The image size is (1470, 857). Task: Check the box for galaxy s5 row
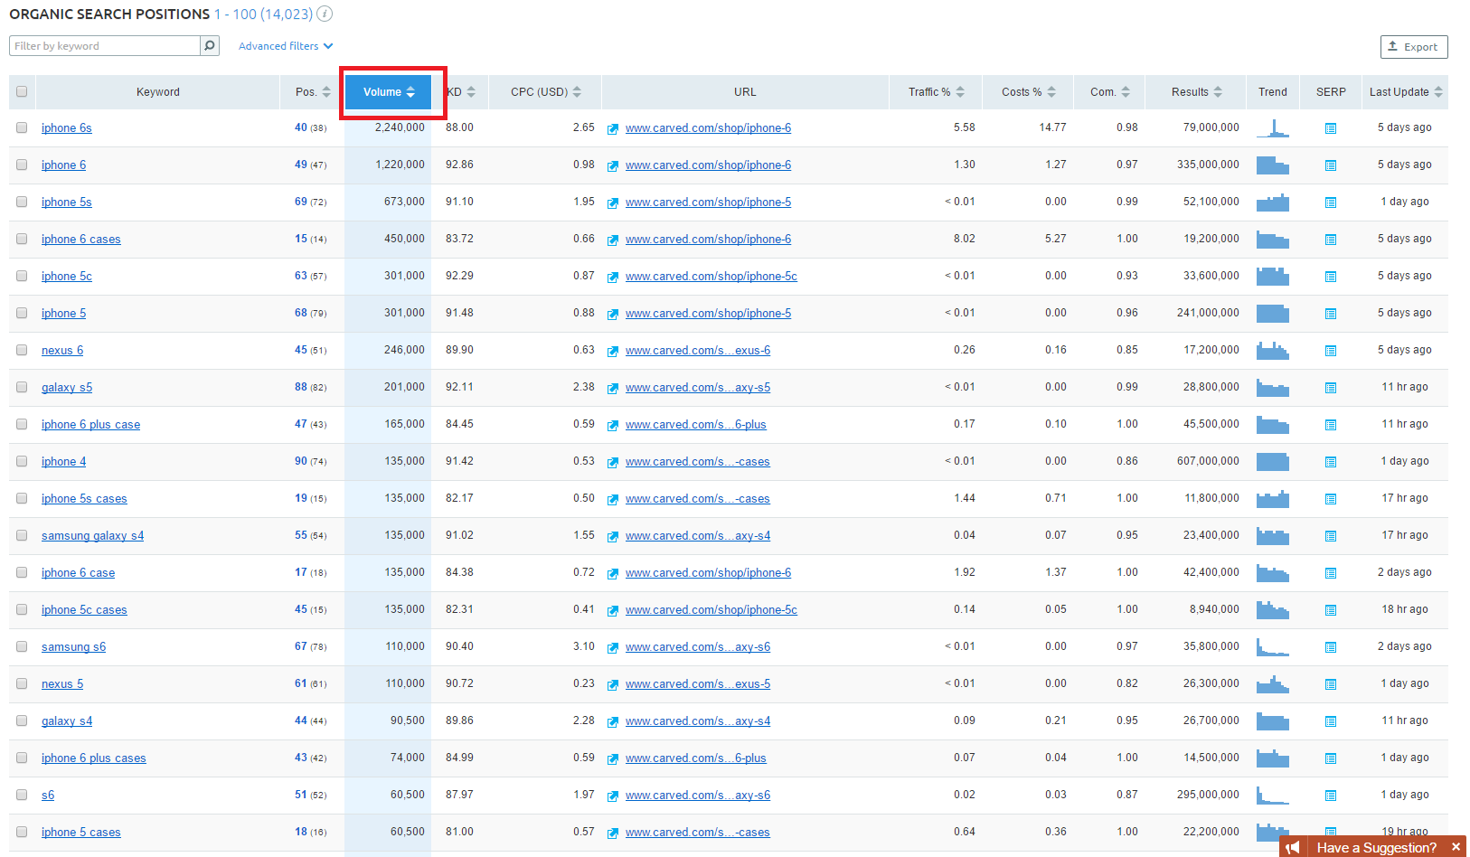click(x=22, y=387)
